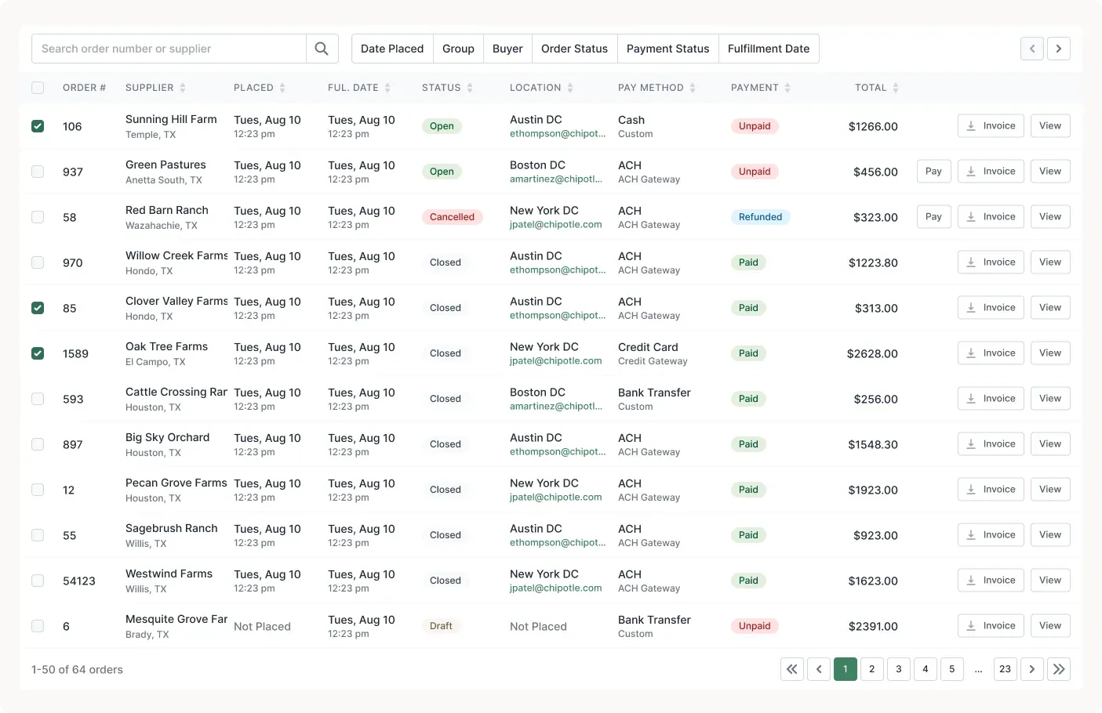
Task: View order 970 Willow Creek Farms
Action: pos(1050,262)
